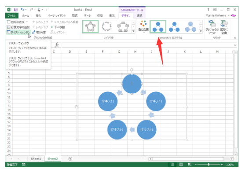Select second SmartArt style thumbnail

[174, 27]
